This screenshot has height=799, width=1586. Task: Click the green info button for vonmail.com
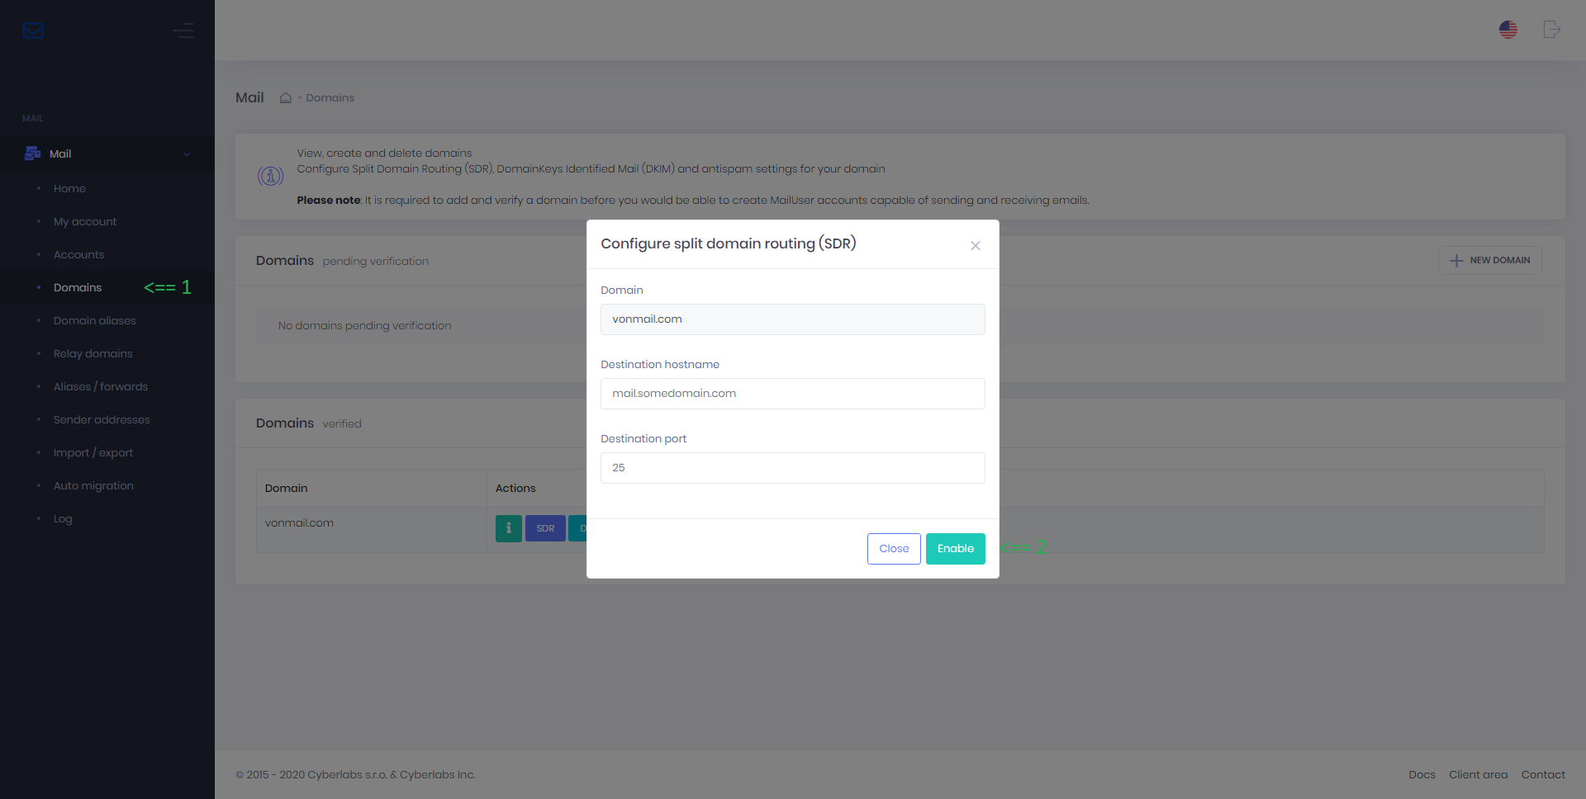(x=508, y=528)
